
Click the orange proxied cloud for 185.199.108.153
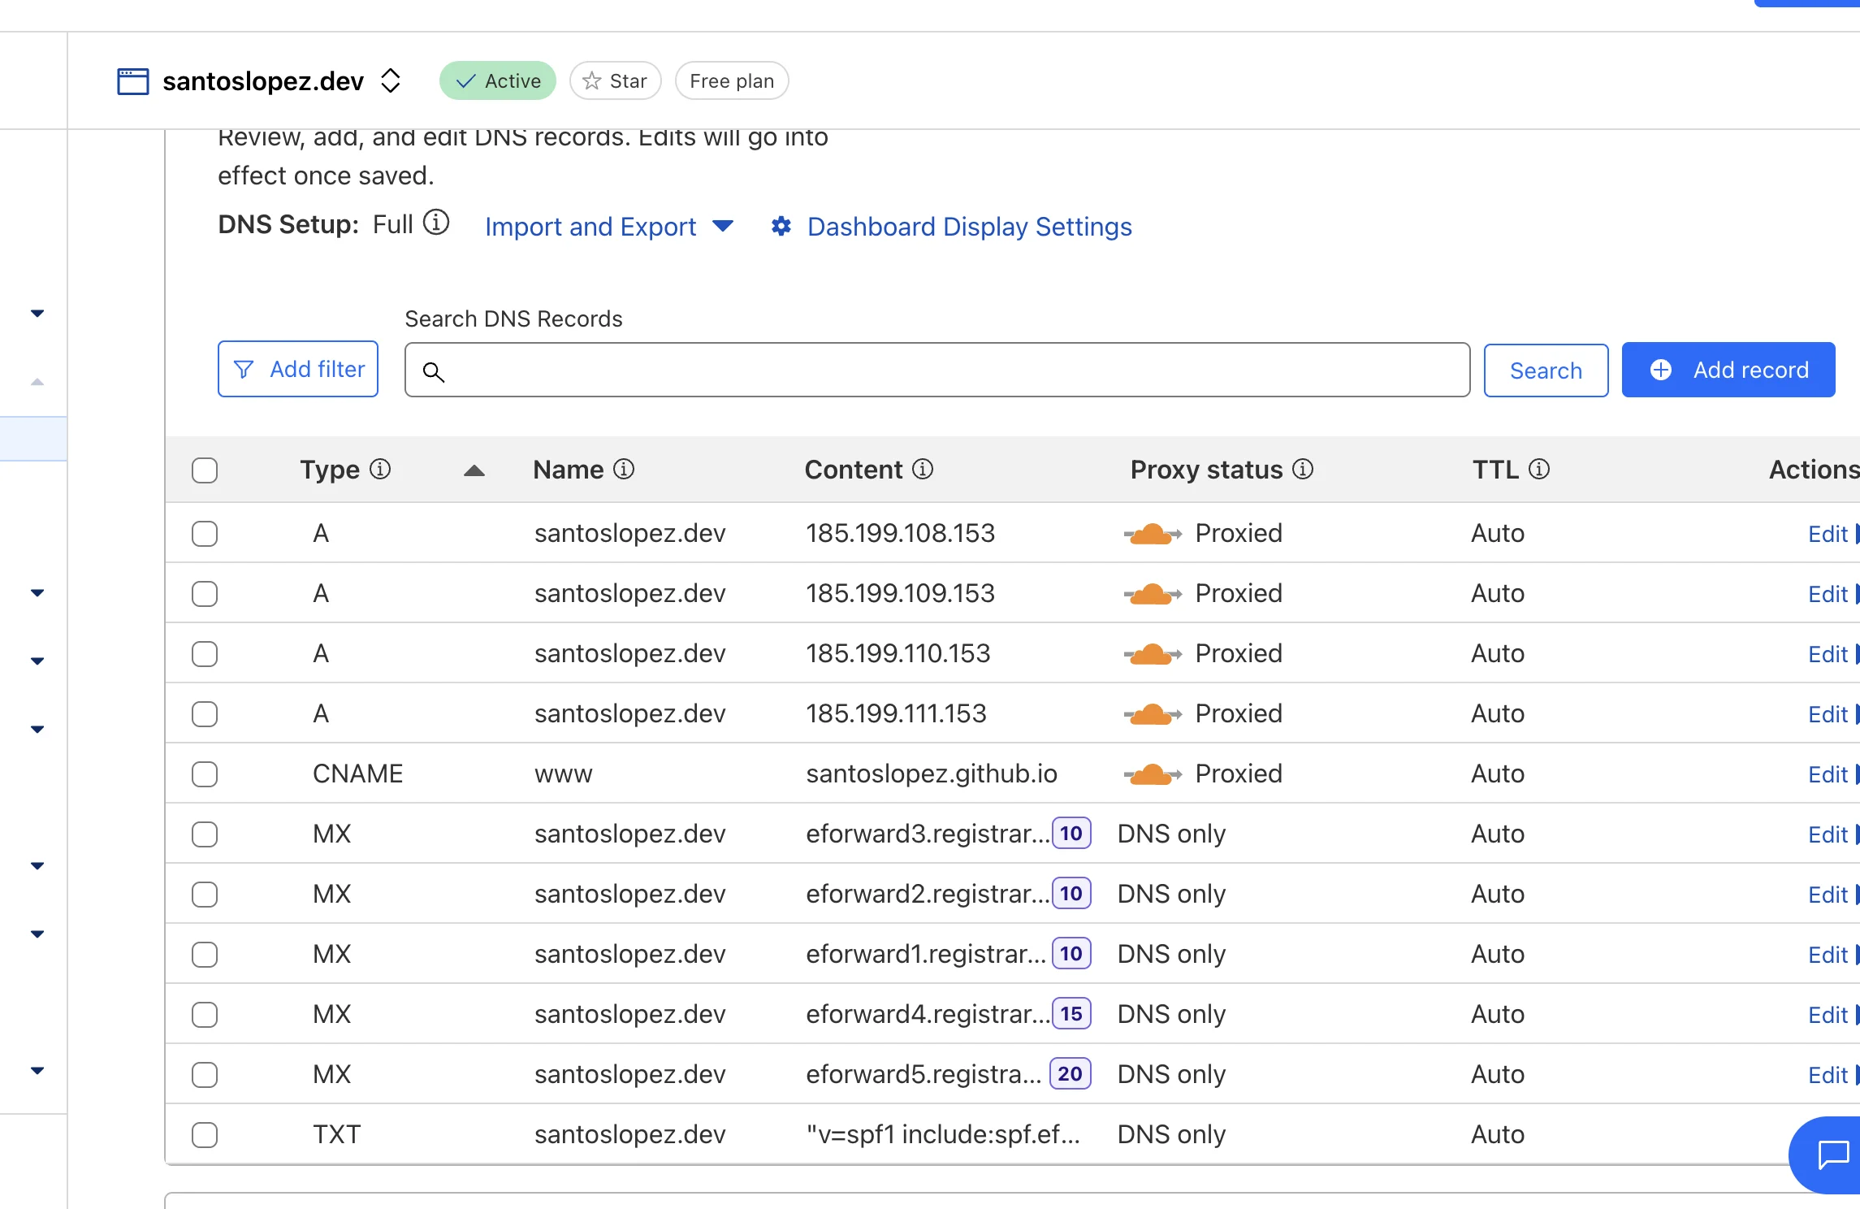point(1153,534)
